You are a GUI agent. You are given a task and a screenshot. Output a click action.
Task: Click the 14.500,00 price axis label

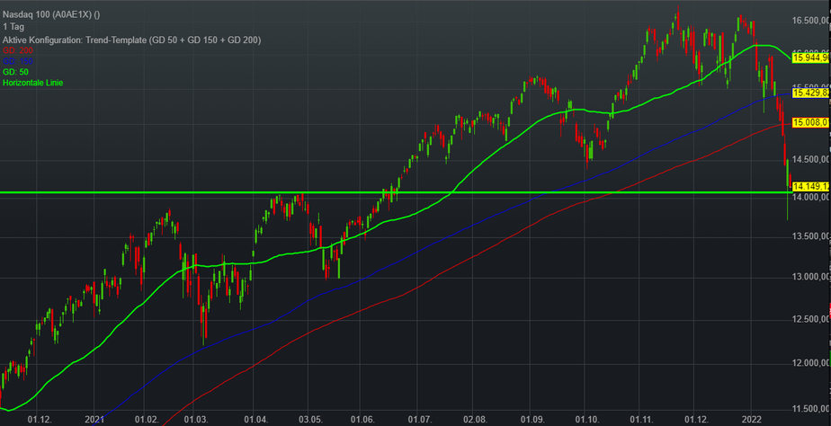coord(811,159)
